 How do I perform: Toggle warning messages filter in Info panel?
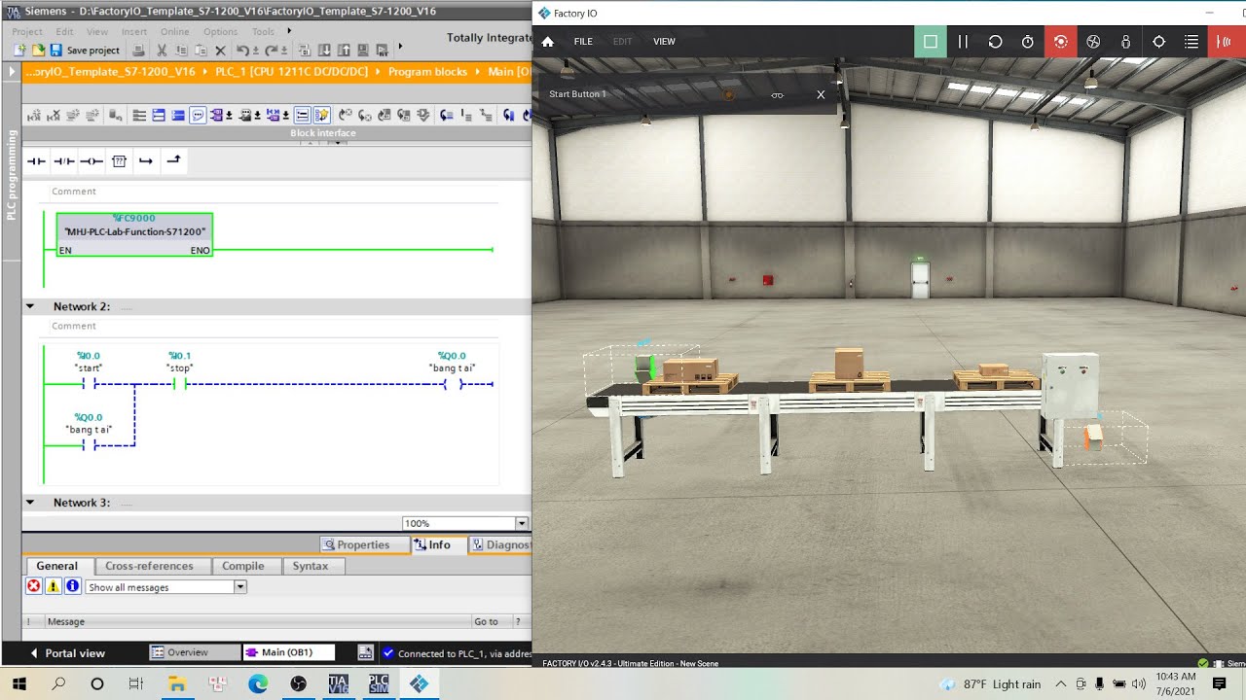coord(53,586)
